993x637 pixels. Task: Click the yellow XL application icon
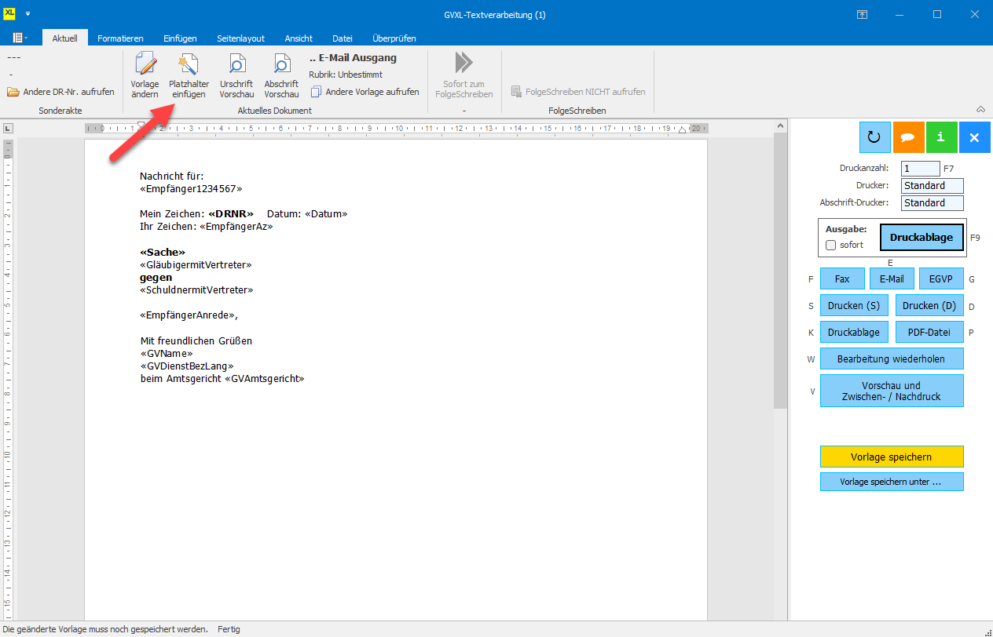pyautogui.click(x=9, y=13)
